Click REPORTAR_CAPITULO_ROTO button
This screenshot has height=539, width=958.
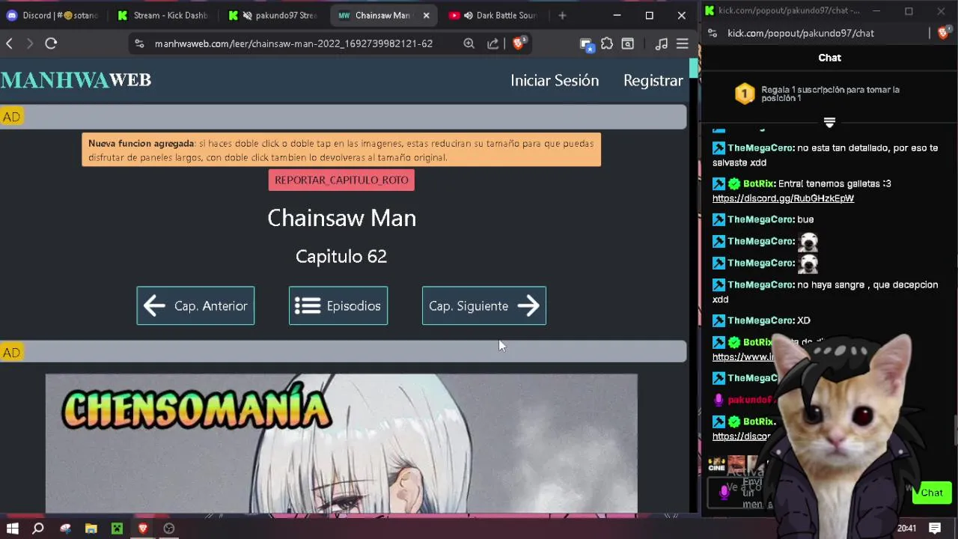341,180
